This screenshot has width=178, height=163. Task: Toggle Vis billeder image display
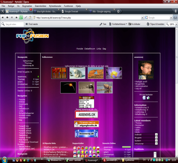coord(134,24)
